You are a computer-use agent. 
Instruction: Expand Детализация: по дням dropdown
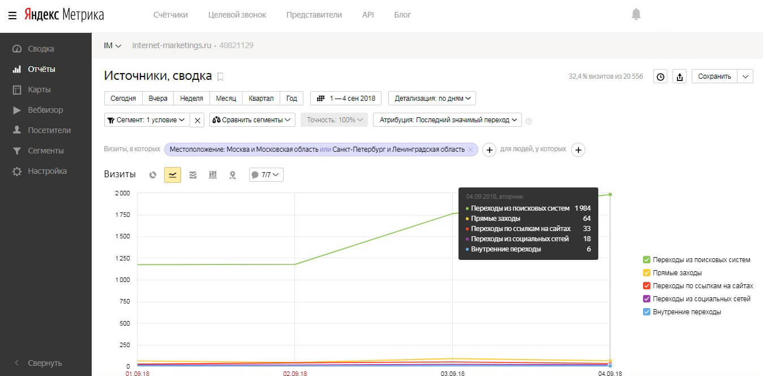pos(432,99)
